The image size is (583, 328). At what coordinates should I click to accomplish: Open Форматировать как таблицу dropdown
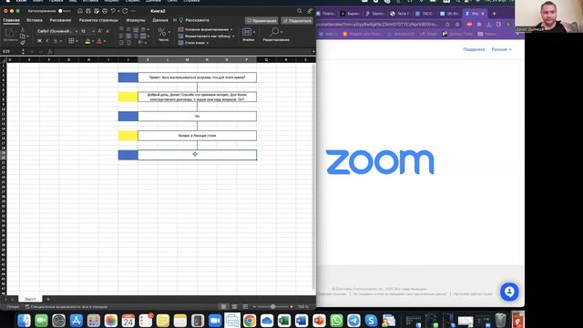207,36
